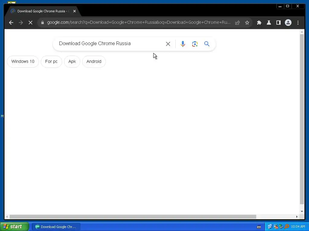
Task: Close the Download Google Chrome Russia tab
Action: (x=75, y=11)
